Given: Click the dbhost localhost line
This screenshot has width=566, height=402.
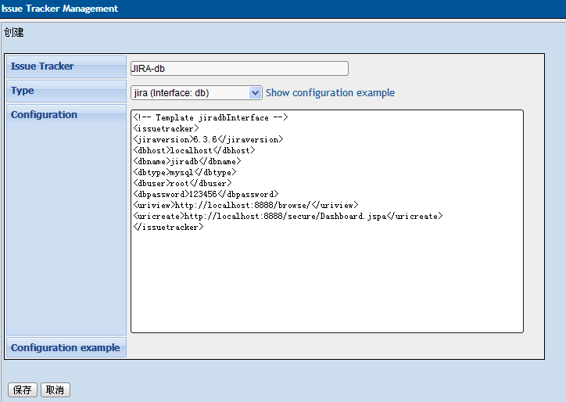Looking at the screenshot, I should (x=194, y=150).
